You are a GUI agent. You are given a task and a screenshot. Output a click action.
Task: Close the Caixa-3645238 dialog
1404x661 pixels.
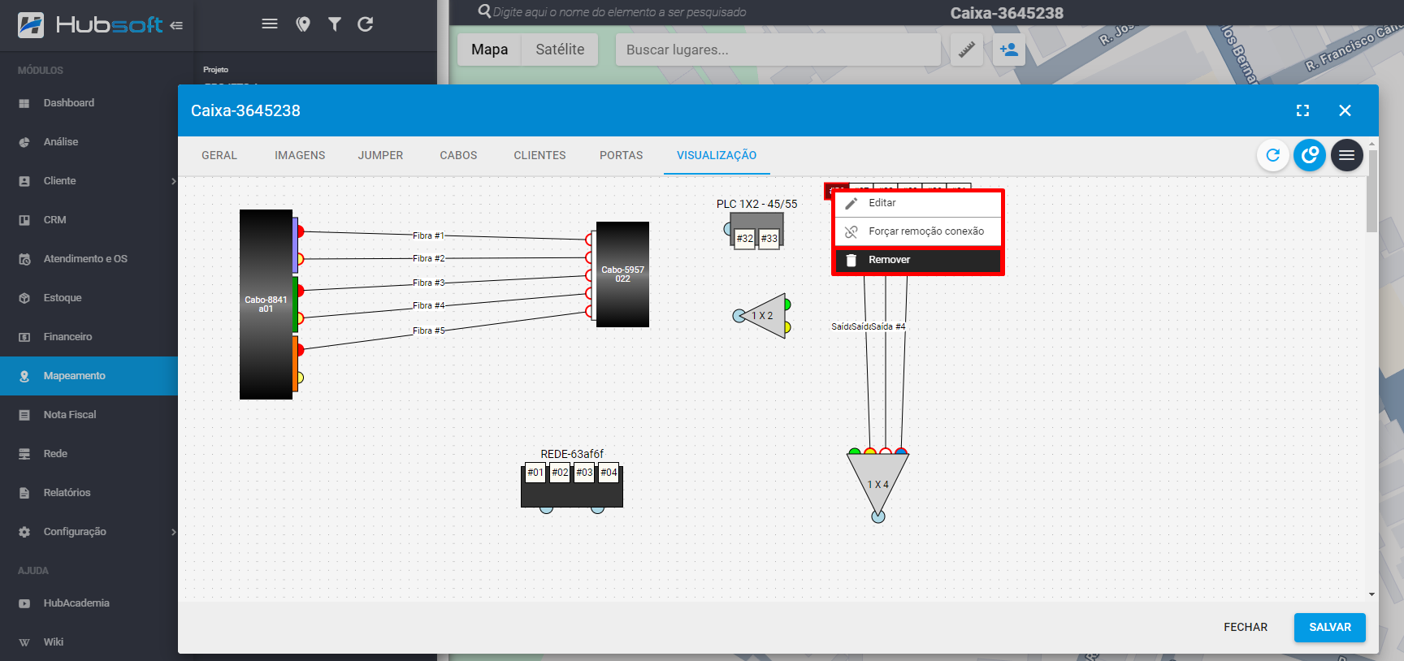click(x=1345, y=110)
